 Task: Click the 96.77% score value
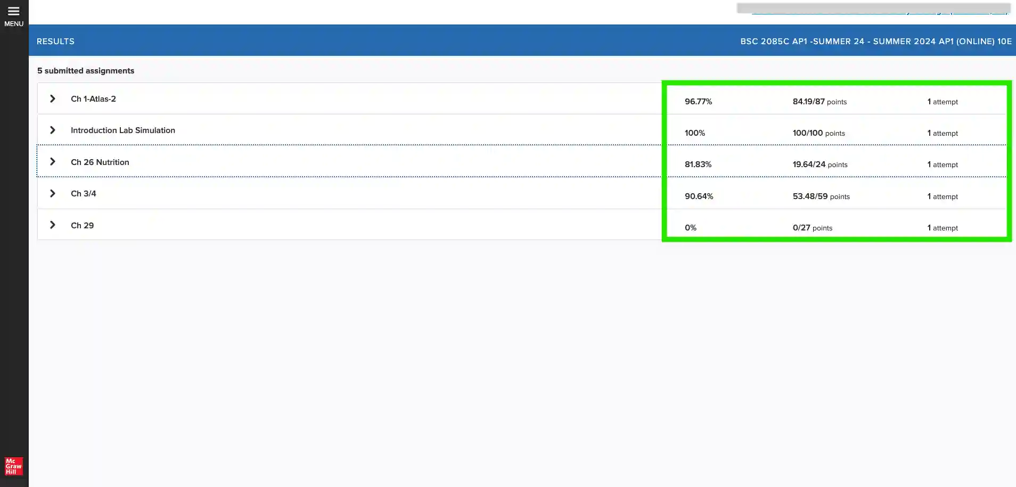click(698, 101)
